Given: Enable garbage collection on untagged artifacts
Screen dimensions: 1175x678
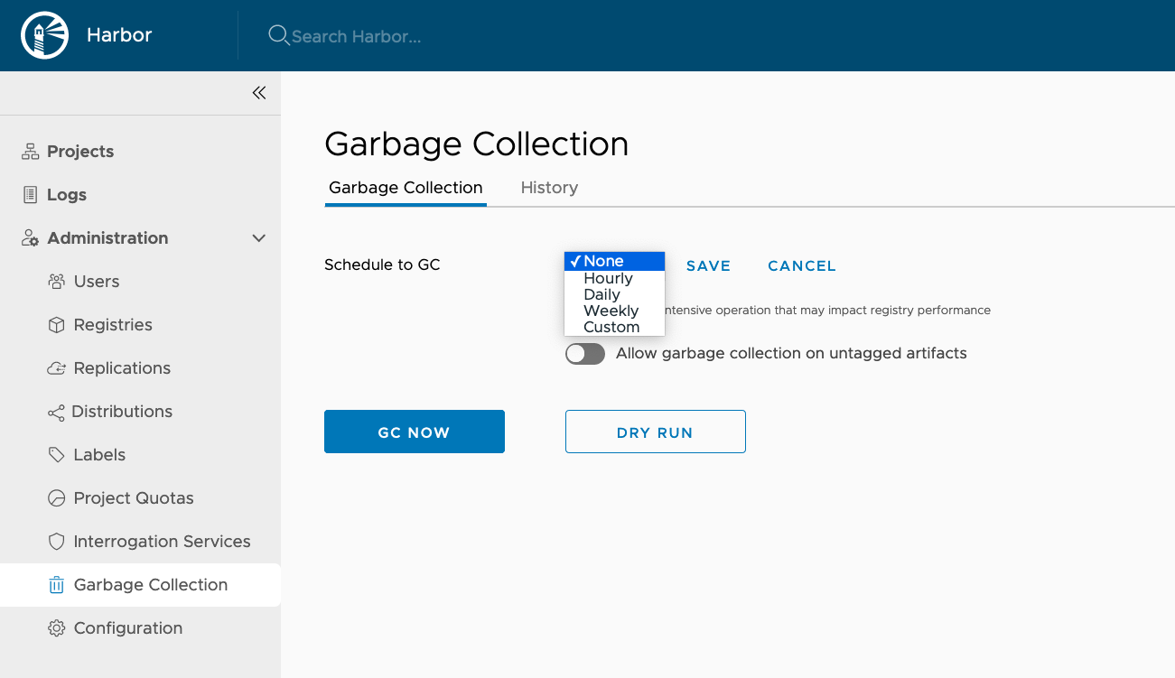Looking at the screenshot, I should pos(584,354).
